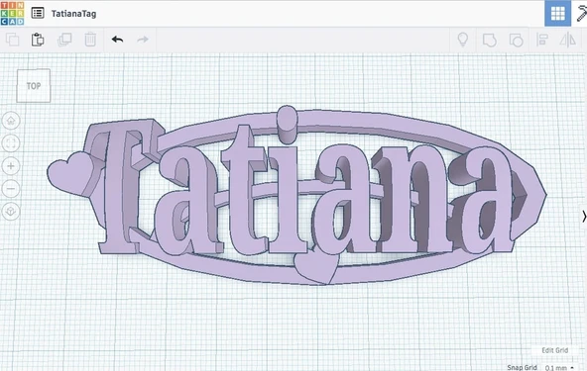Click the Tinkercad logo
This screenshot has width=587, height=371.
(12, 13)
